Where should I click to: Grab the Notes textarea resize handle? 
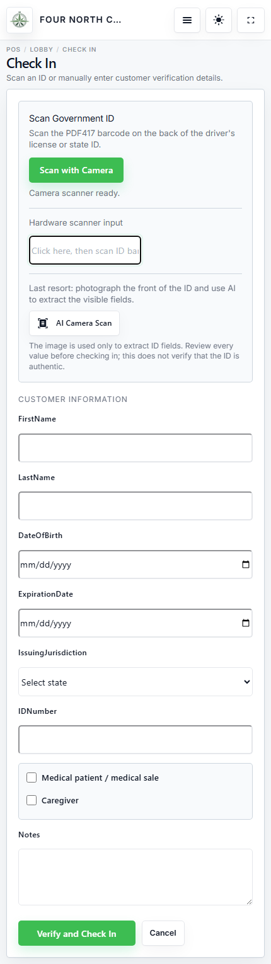point(248,901)
